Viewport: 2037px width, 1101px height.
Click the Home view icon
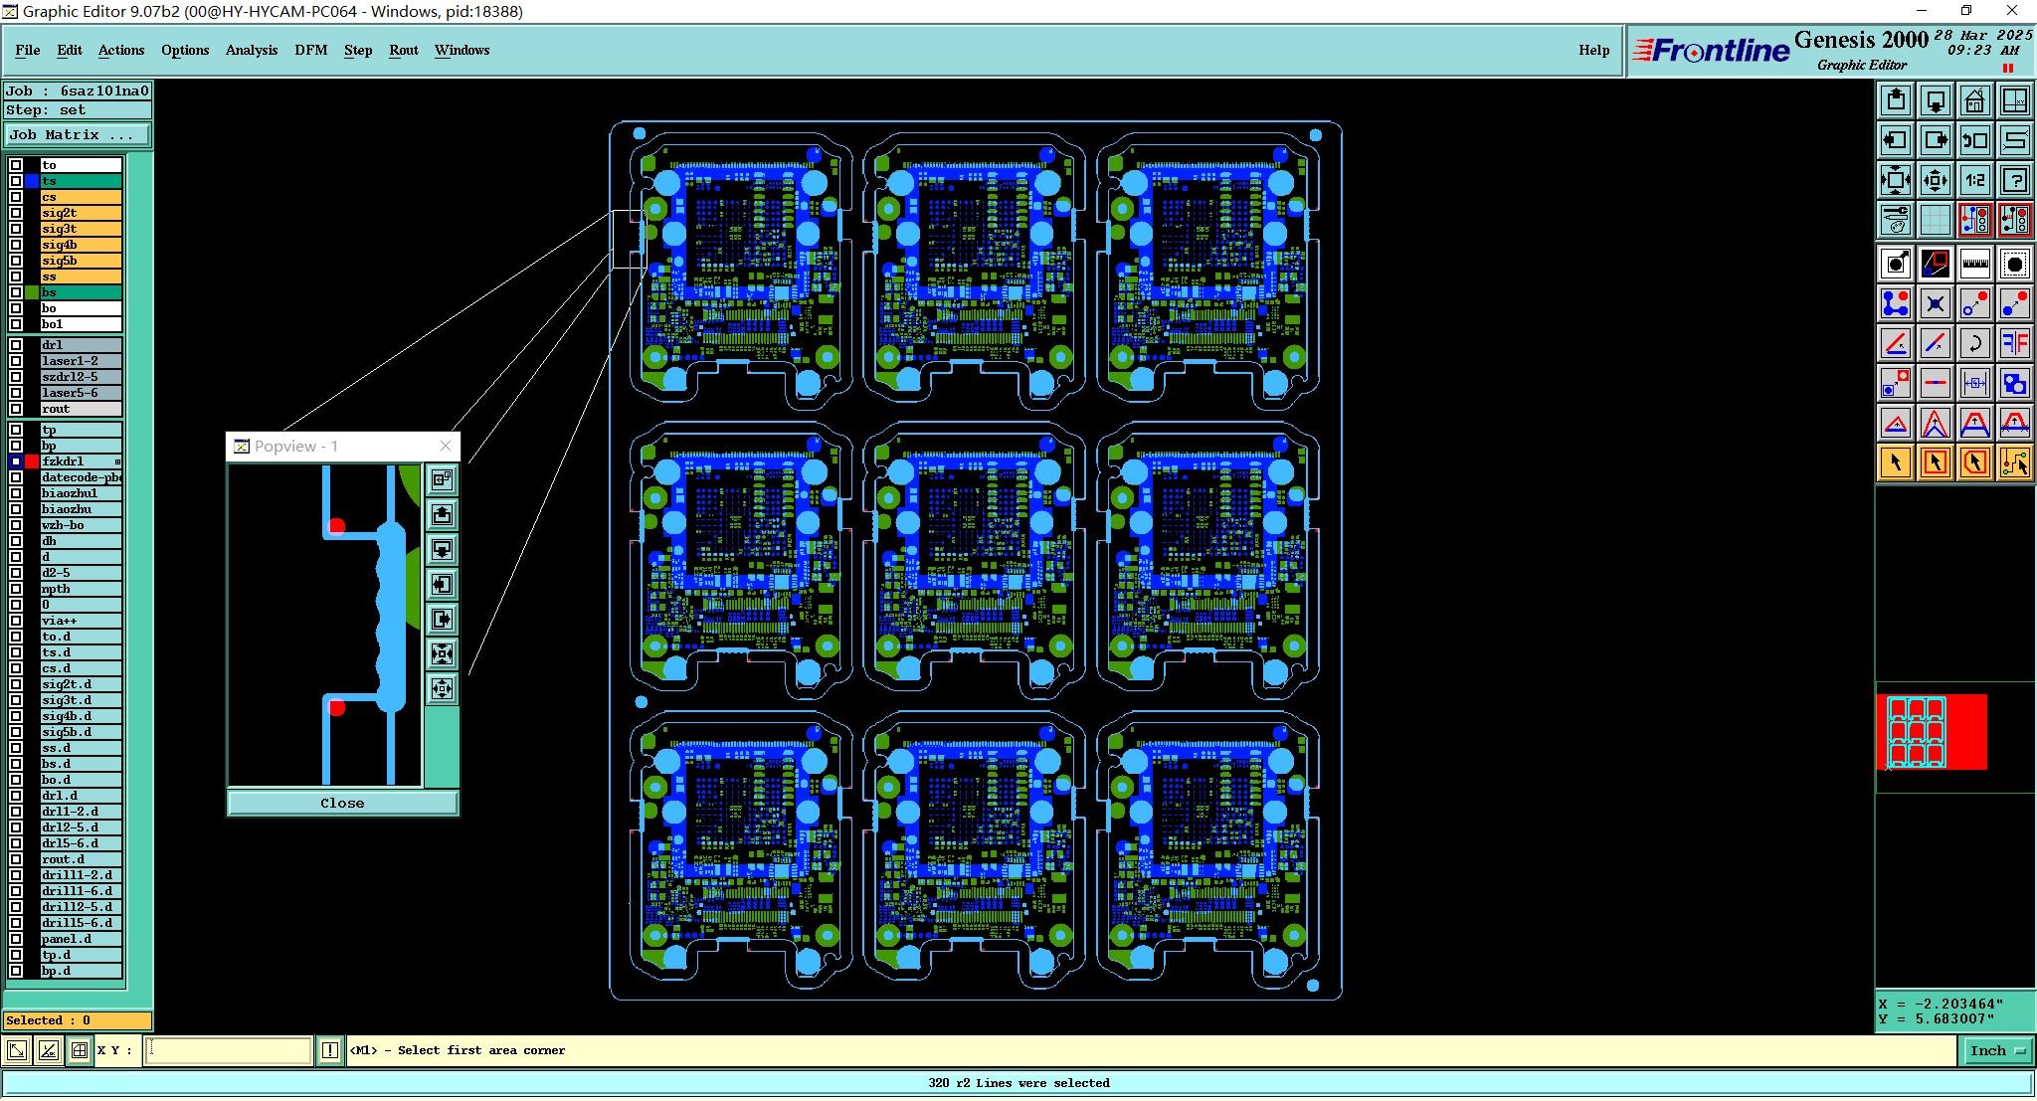tap(1974, 100)
